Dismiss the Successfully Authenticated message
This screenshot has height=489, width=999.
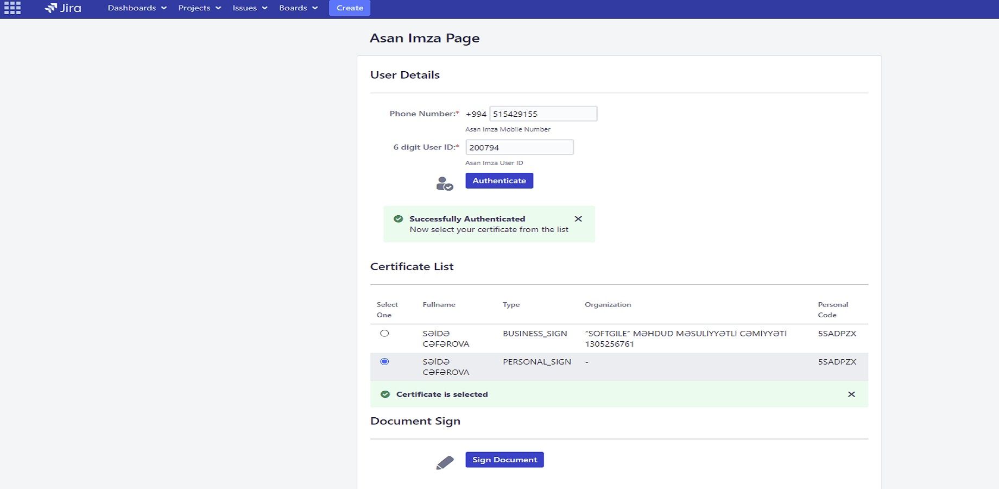click(x=578, y=219)
